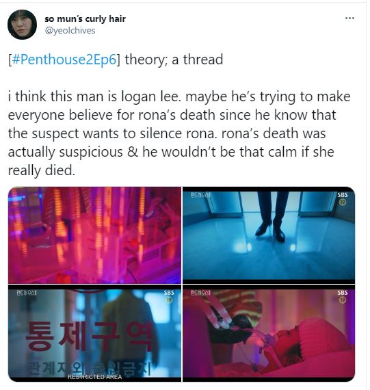This screenshot has width=370, height=390.
Task: Click the 19 rating badge on restricted area image
Action: click(169, 300)
